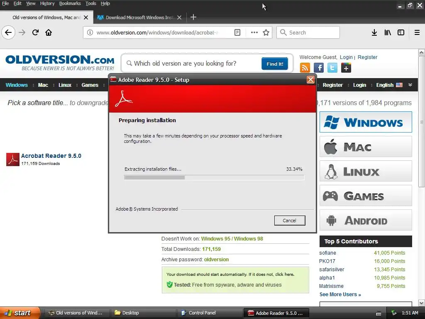This screenshot has height=319, width=425.
Task: Focus the browser Search box
Action: click(x=308, y=32)
